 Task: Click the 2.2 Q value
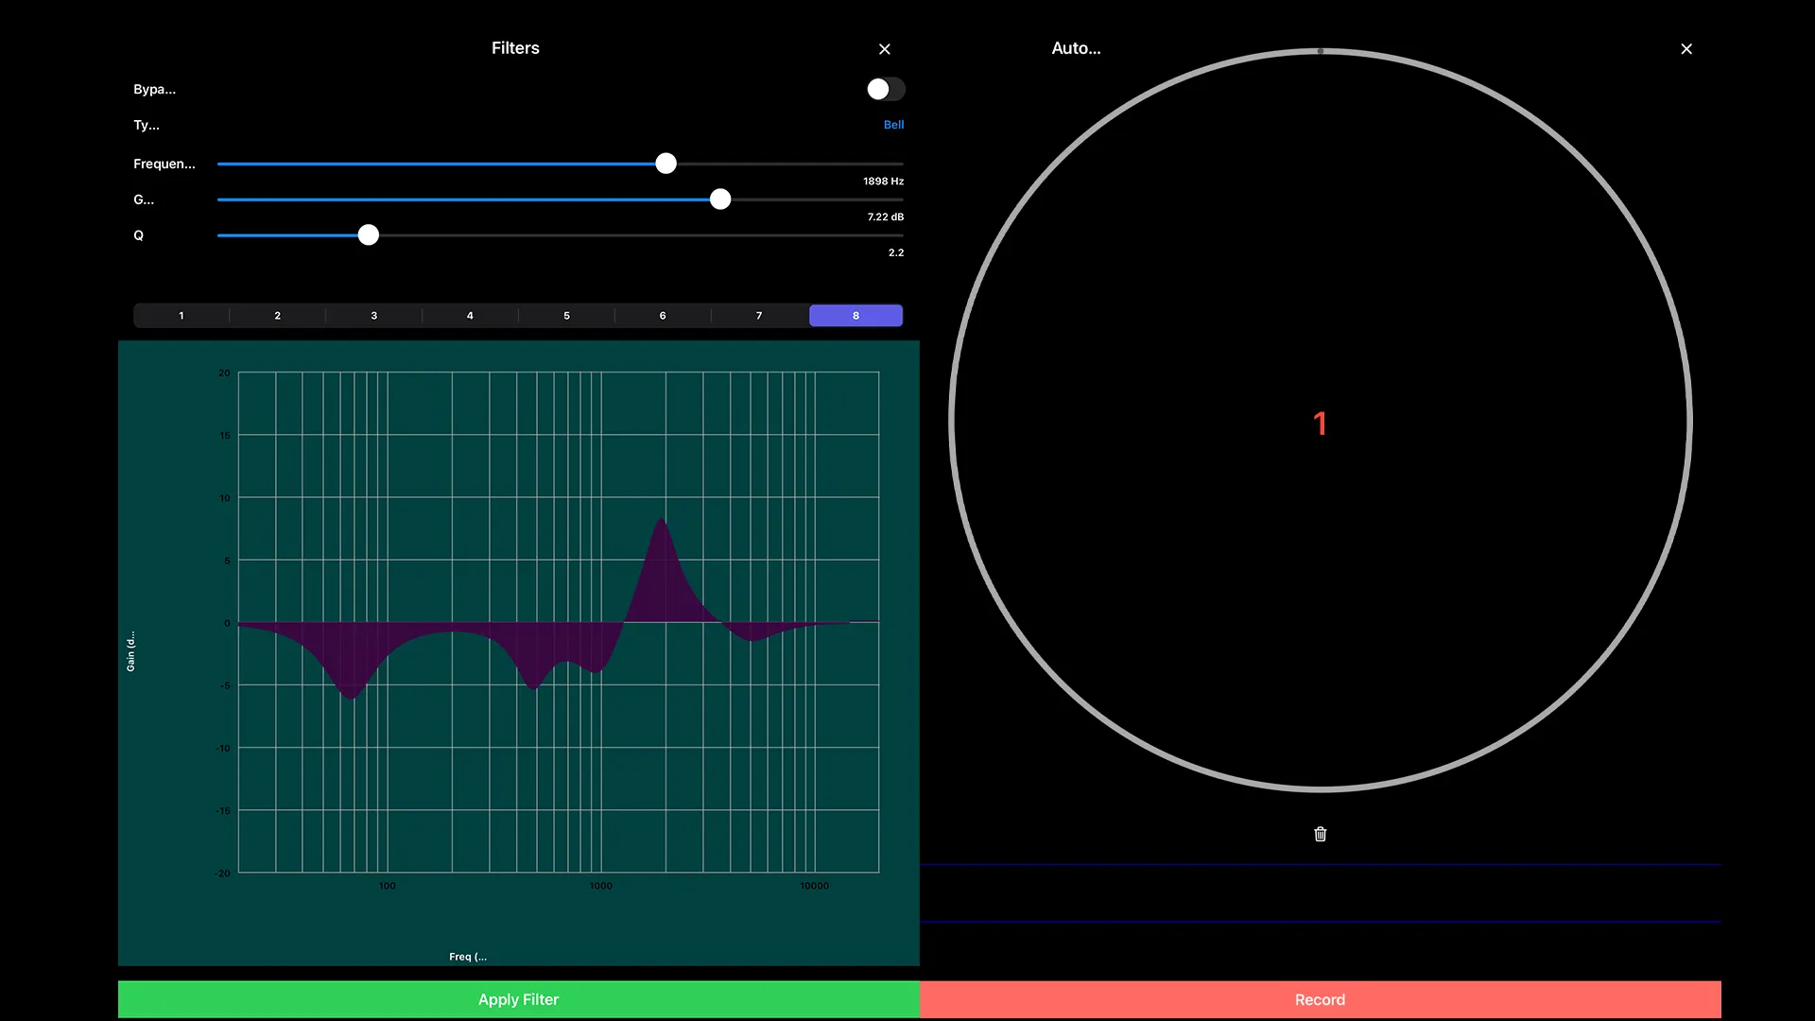(896, 253)
